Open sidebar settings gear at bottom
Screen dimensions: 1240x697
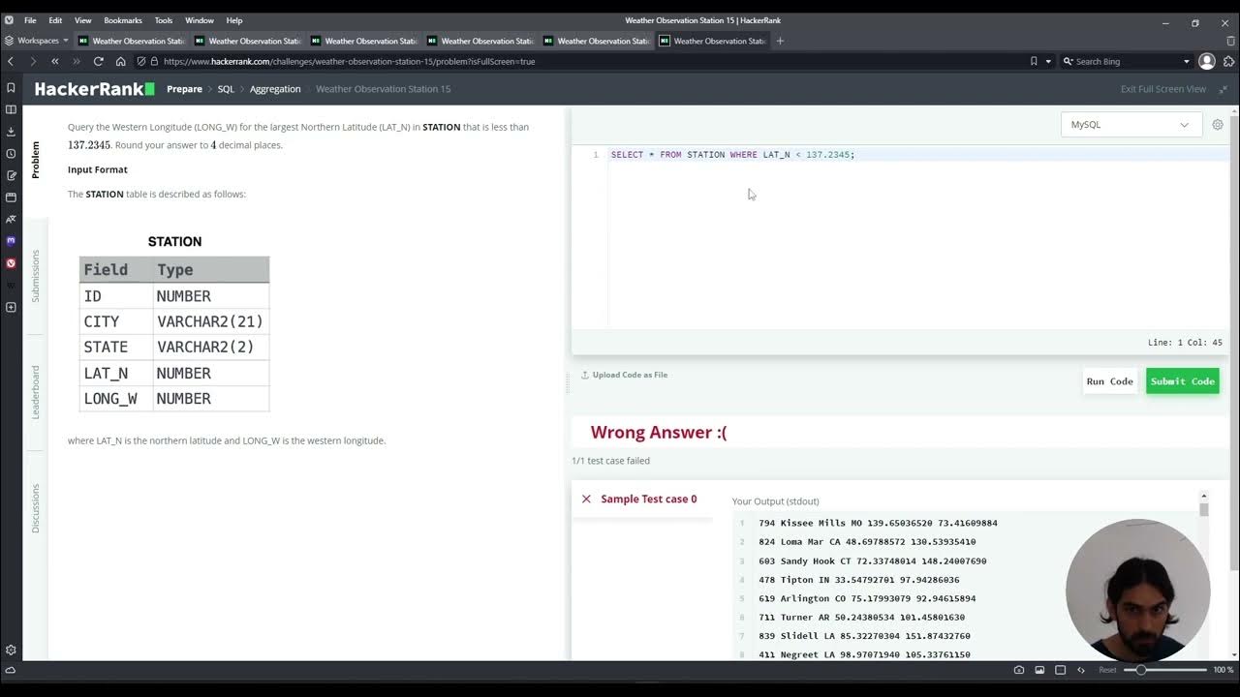tap(11, 650)
